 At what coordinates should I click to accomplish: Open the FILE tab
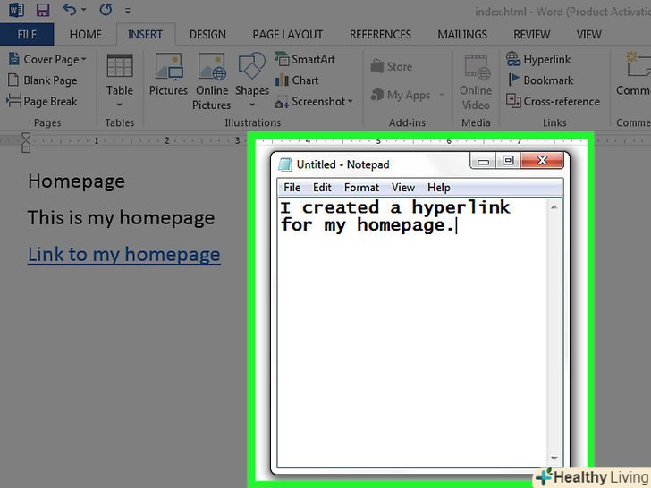(27, 35)
